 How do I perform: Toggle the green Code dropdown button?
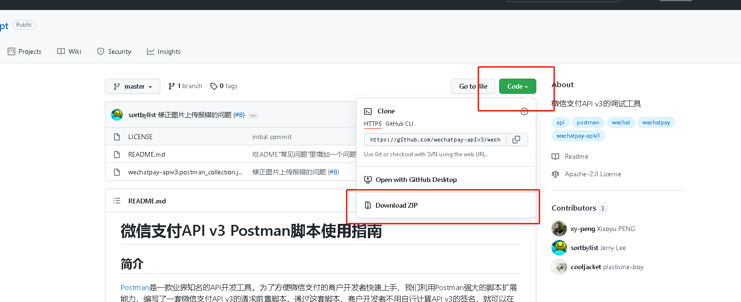pyautogui.click(x=517, y=86)
